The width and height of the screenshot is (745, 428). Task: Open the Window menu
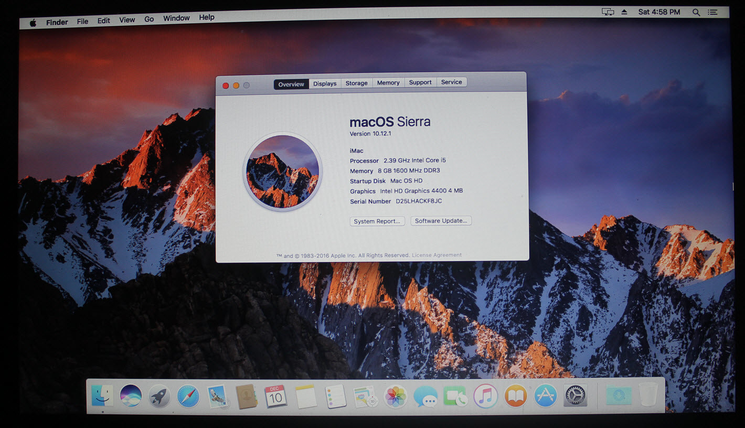tap(176, 18)
